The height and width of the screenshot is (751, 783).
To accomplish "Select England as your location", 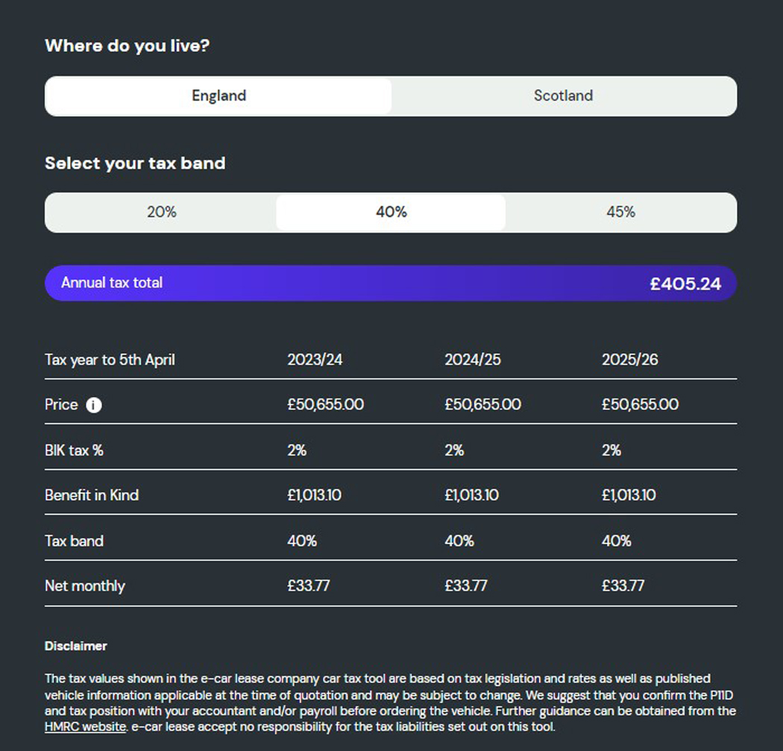I will coord(218,96).
